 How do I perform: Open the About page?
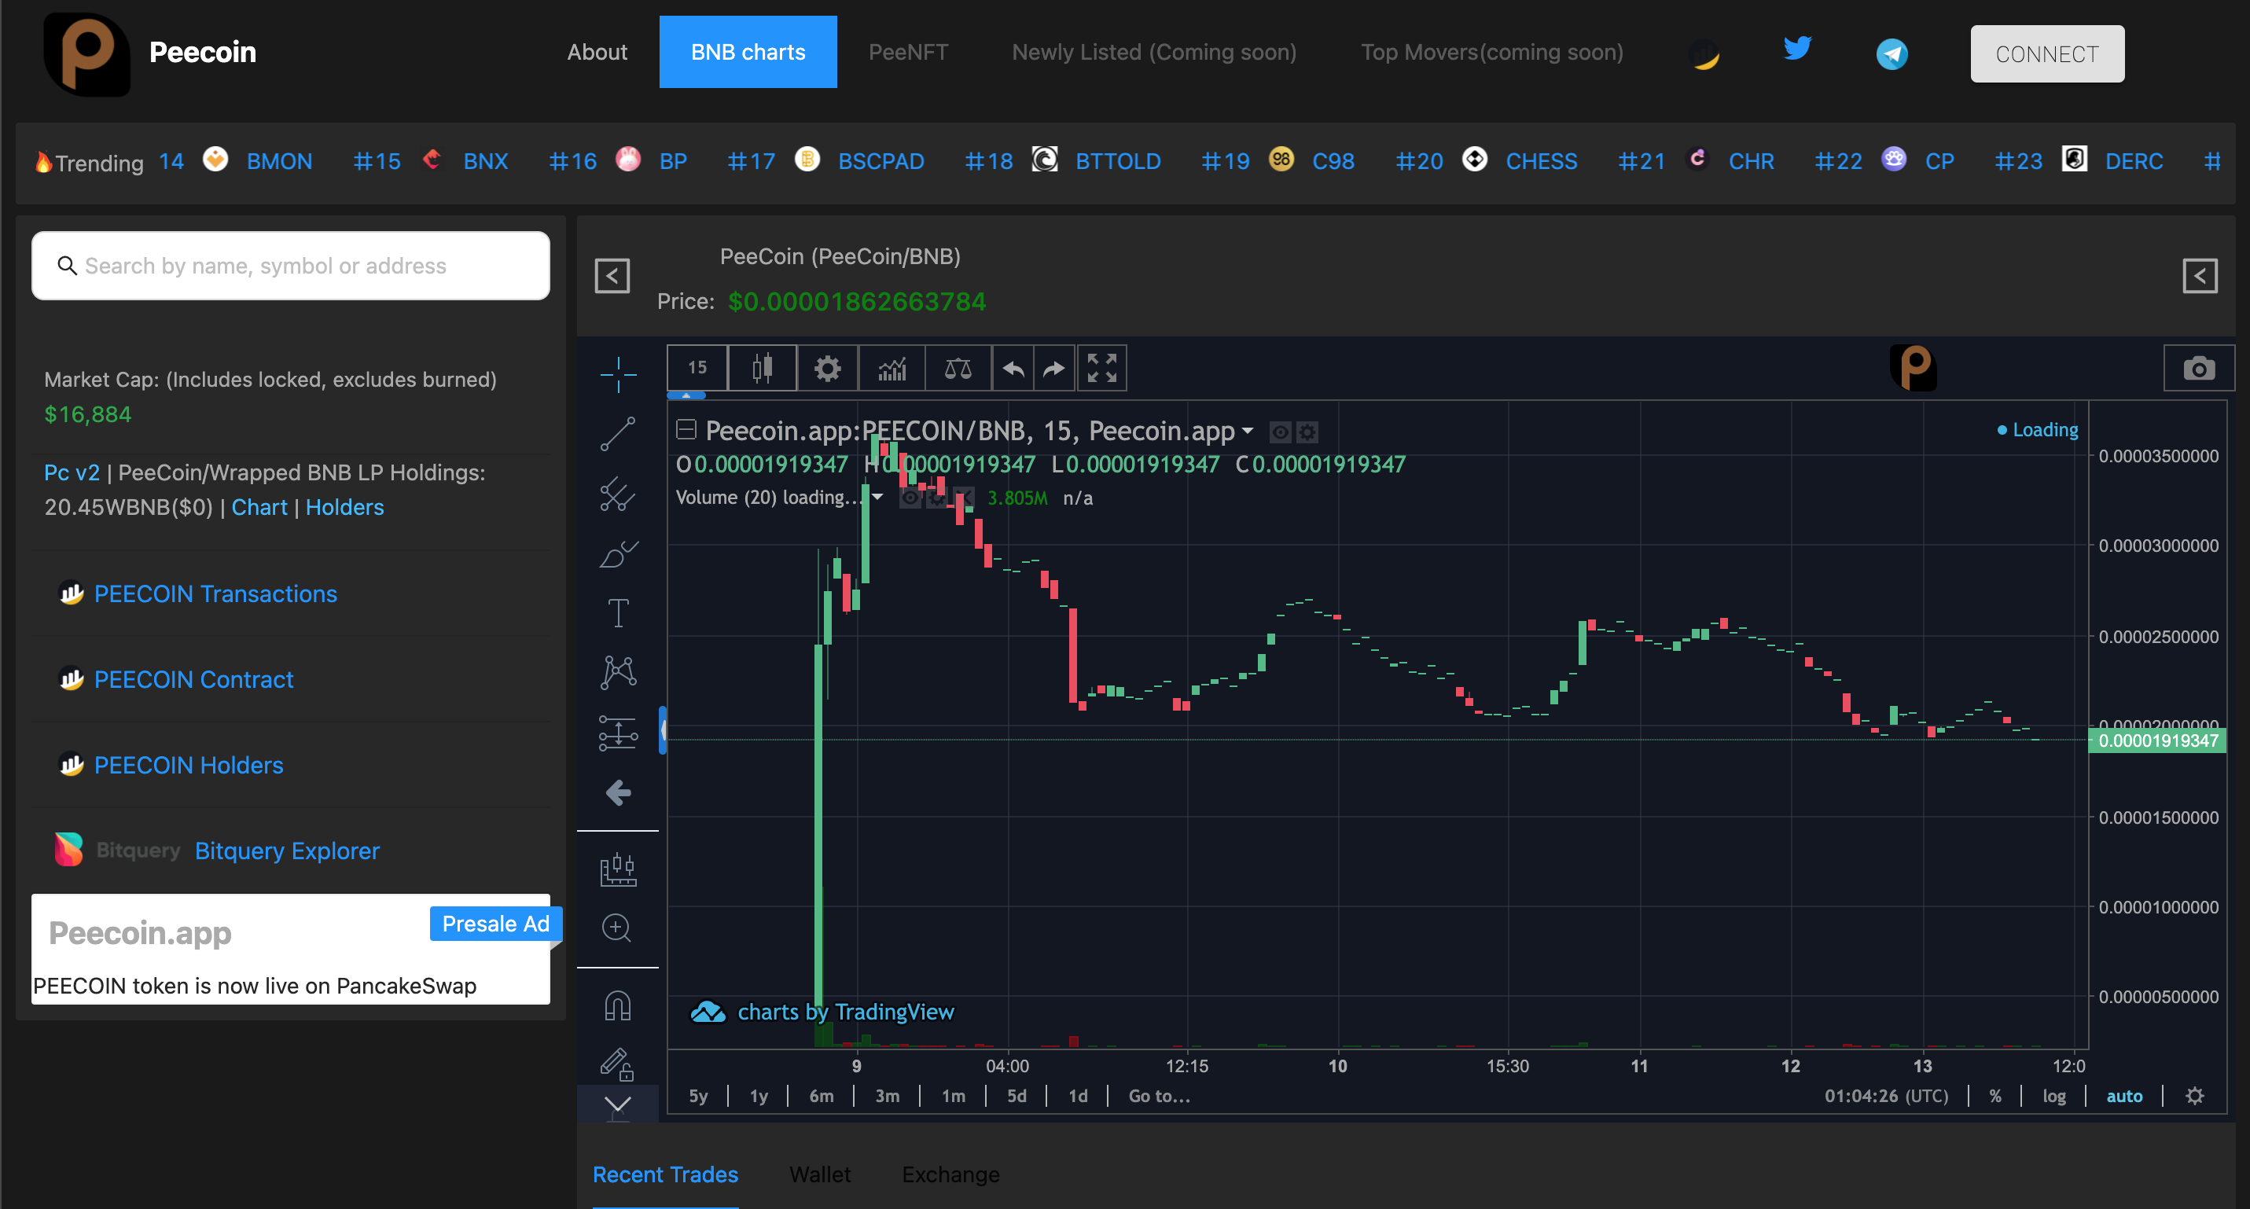click(597, 52)
